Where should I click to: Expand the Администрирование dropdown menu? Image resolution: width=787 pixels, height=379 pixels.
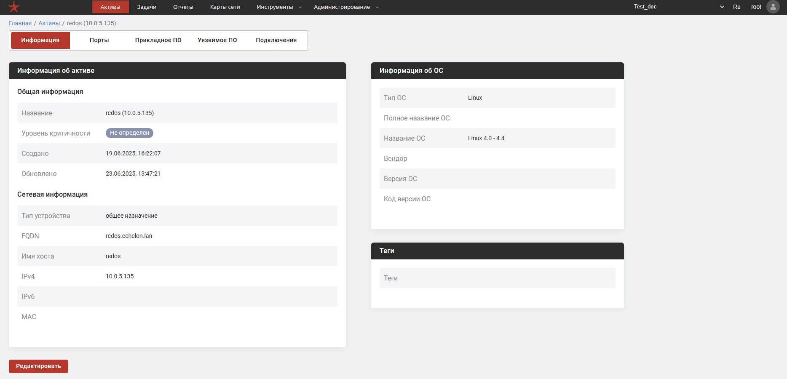[x=346, y=7]
